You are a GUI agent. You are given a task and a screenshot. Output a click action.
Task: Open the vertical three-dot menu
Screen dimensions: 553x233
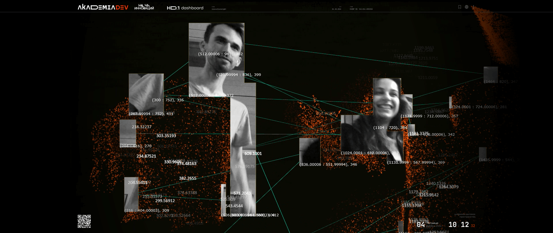pyautogui.click(x=474, y=7)
